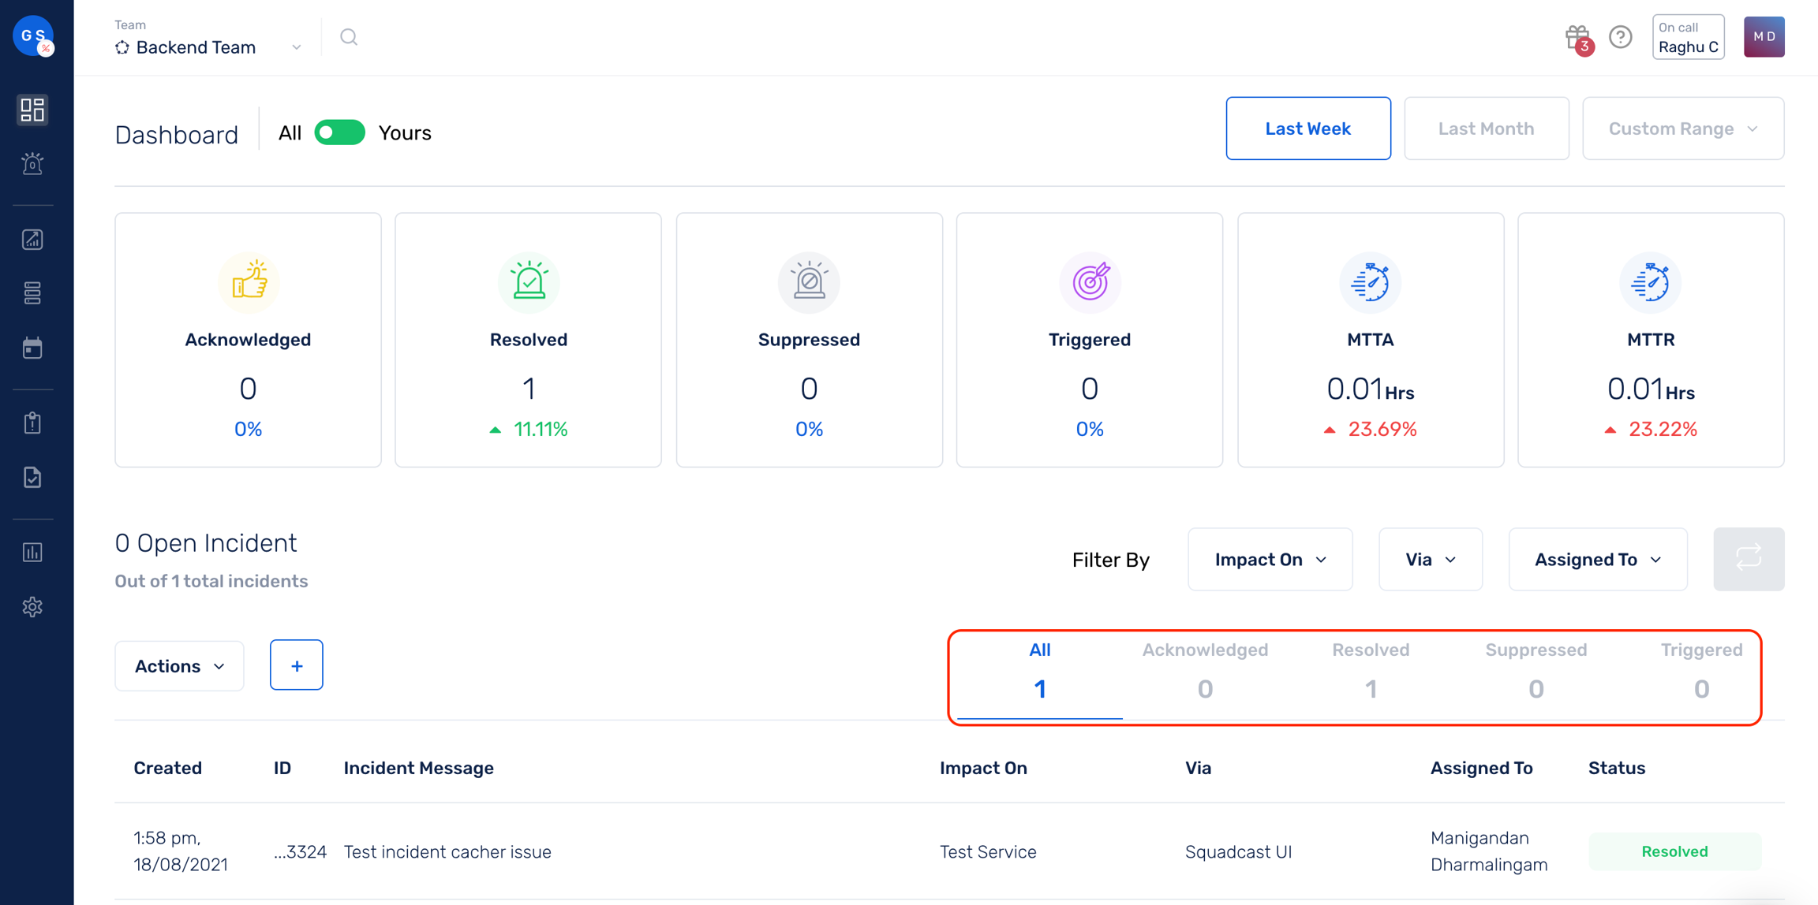The height and width of the screenshot is (905, 1818).
Task: Click the Acknowledged thumbs-up card icon
Action: point(249,281)
